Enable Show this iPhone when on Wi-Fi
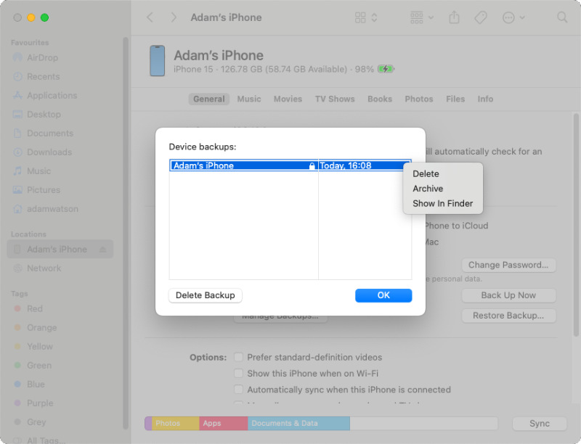This screenshot has height=444, width=581. pos(239,373)
